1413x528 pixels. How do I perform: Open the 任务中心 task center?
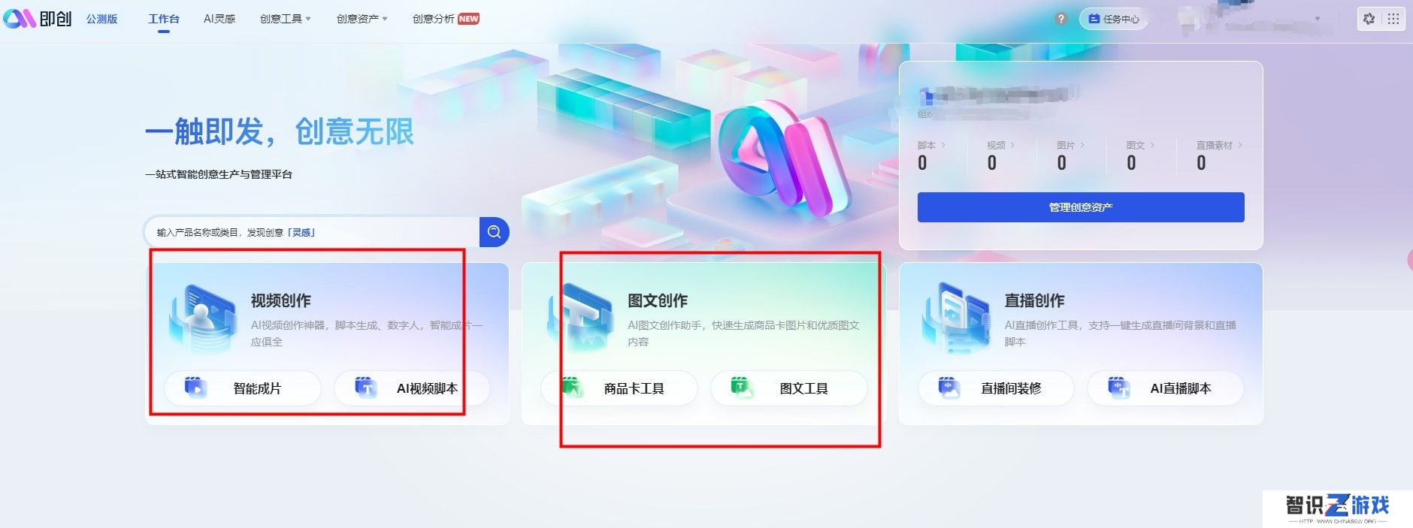coord(1114,19)
